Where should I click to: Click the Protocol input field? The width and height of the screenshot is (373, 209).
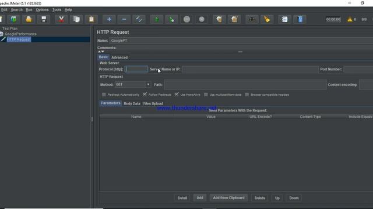coord(136,69)
